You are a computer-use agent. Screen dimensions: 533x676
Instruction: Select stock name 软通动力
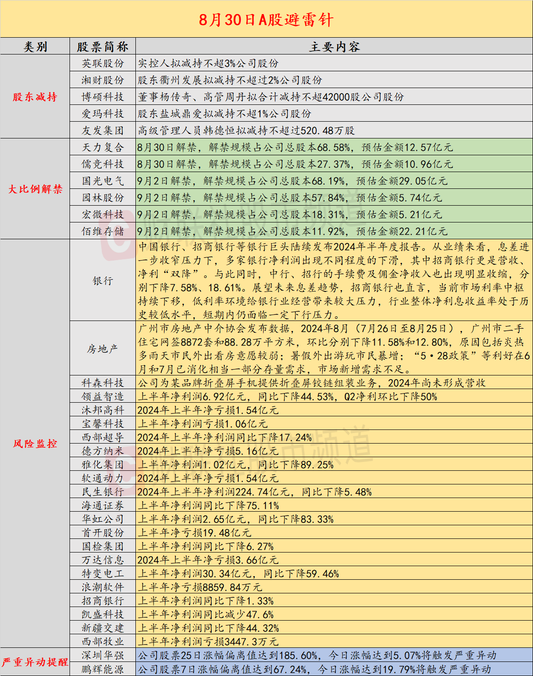[x=103, y=478]
